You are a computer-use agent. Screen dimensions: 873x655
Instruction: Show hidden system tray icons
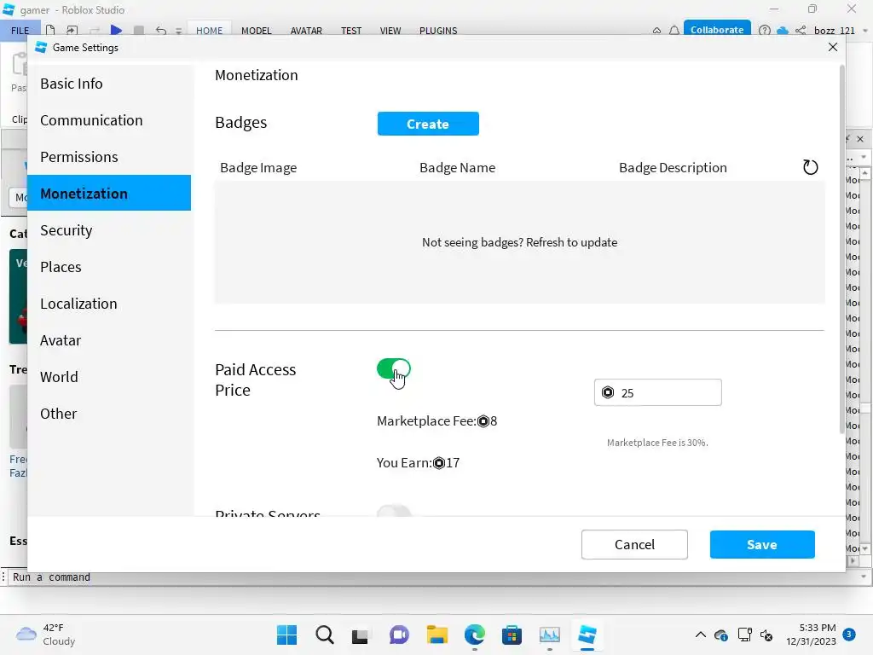(701, 635)
